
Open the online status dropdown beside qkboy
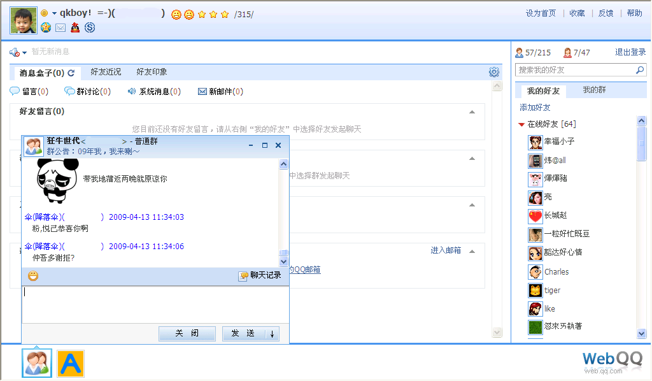[54, 13]
